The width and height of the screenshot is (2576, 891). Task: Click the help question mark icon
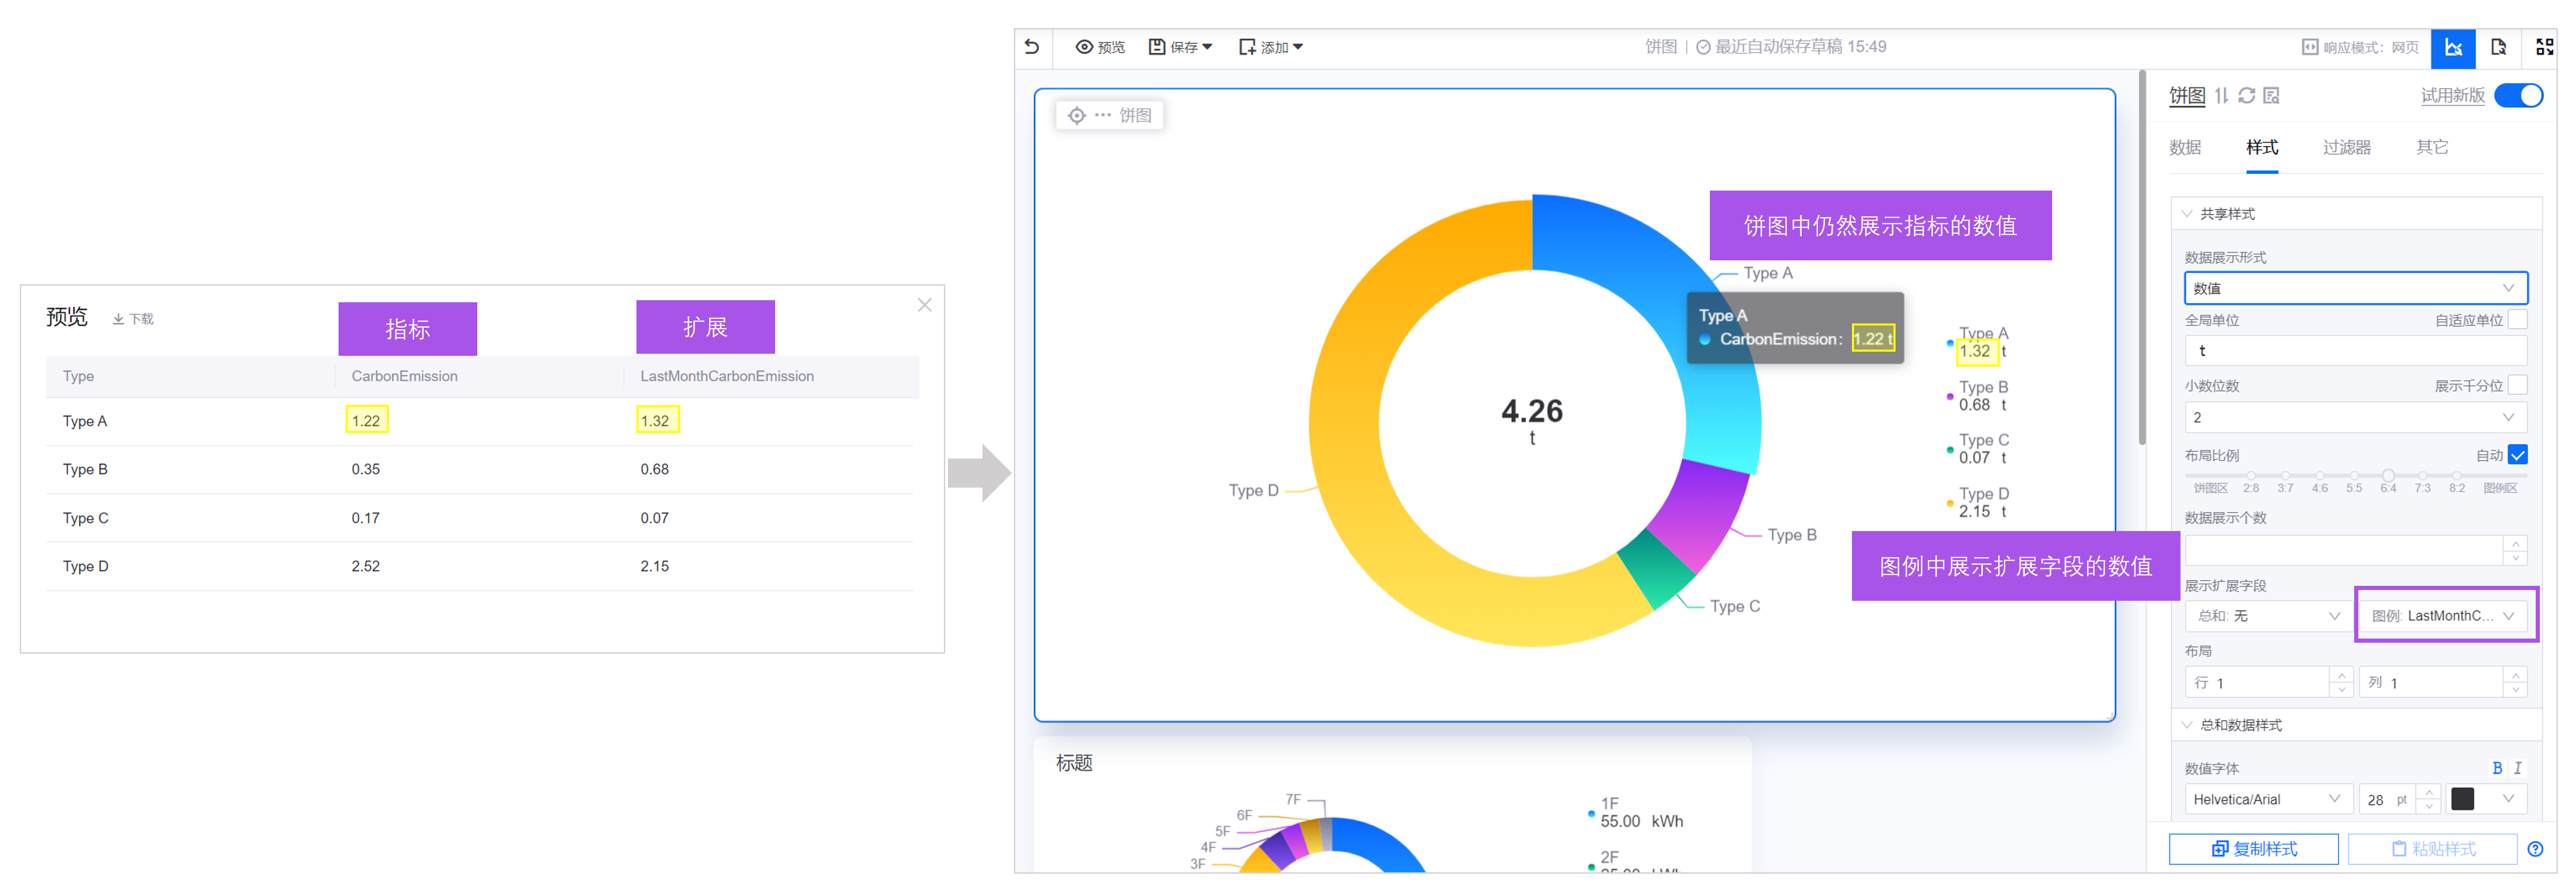pos(2535,849)
